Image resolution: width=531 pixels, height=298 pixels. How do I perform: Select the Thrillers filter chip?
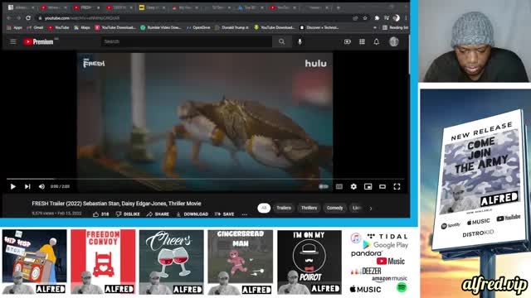coord(309,208)
